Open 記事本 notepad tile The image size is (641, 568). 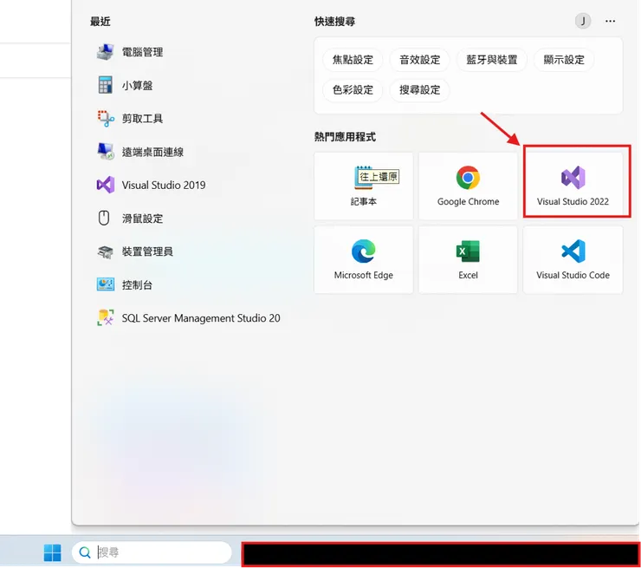tap(364, 186)
